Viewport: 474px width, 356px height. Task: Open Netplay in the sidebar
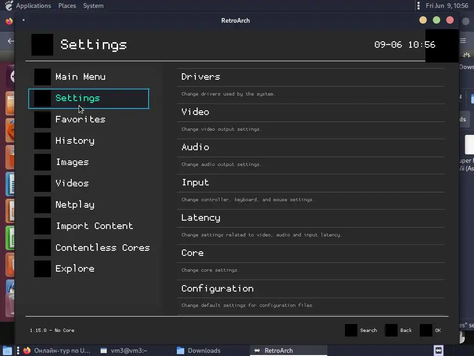click(88, 205)
